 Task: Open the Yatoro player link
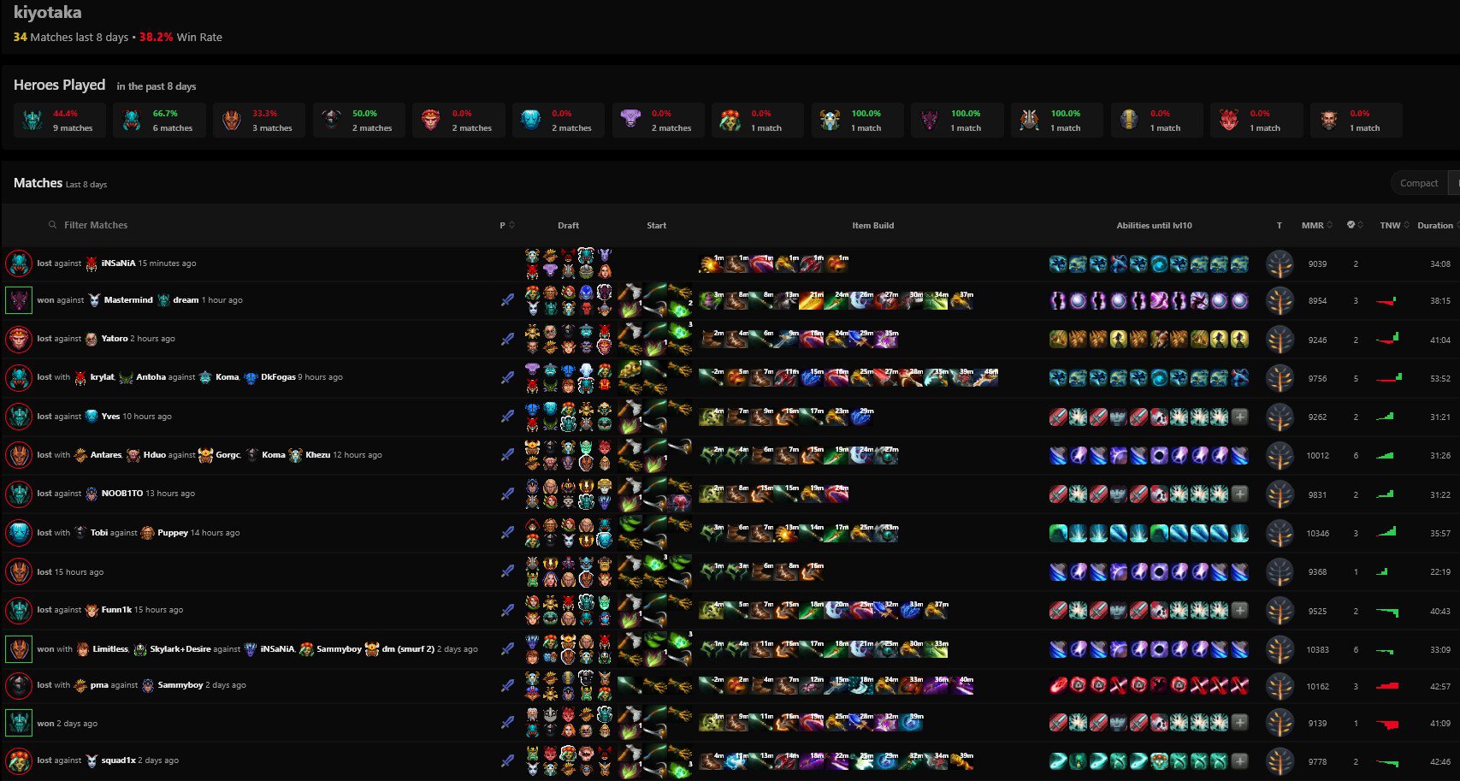pos(114,339)
